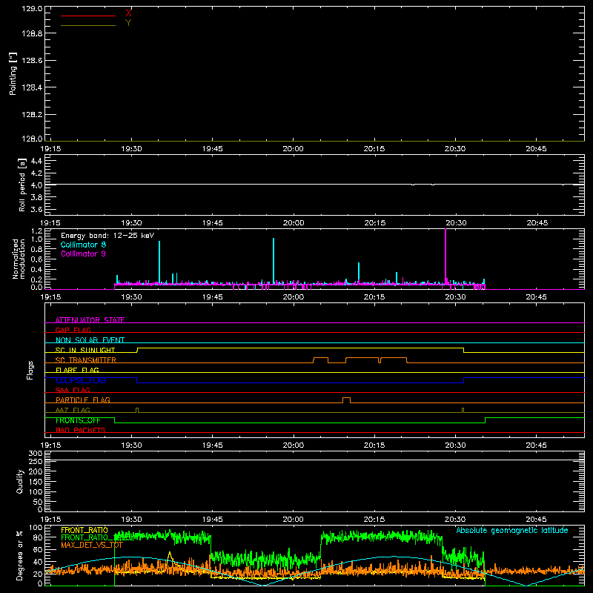Click the 19:45 time label under Roll period plot

coord(212,223)
